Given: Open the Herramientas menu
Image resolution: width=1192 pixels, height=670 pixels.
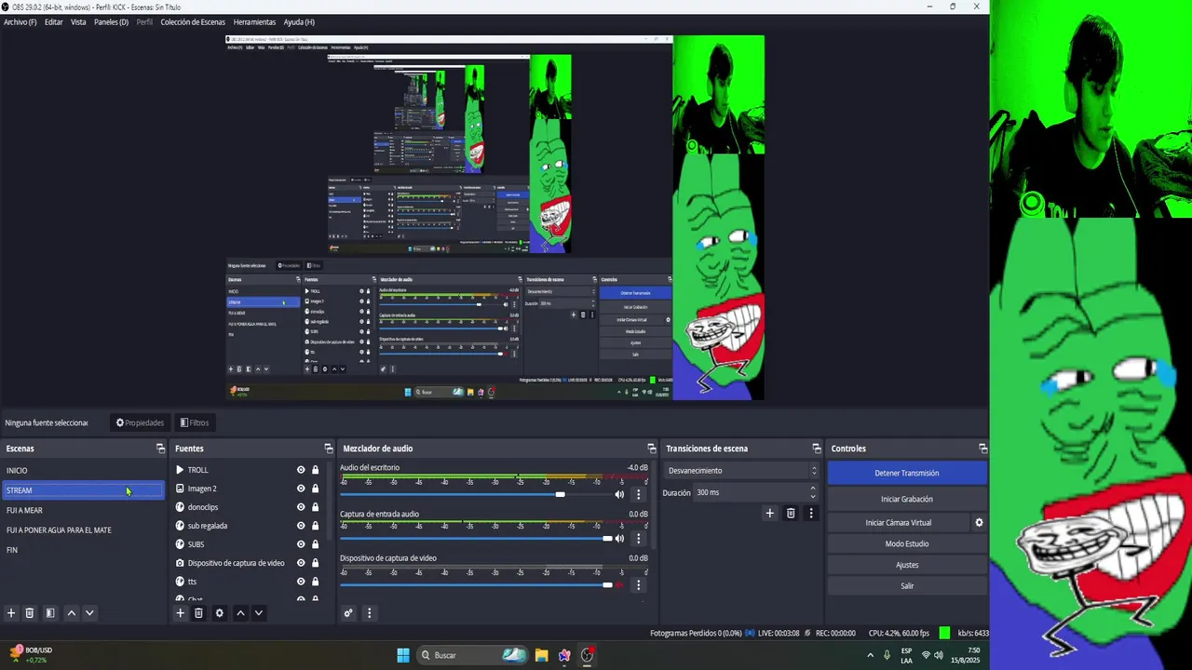Looking at the screenshot, I should (254, 22).
